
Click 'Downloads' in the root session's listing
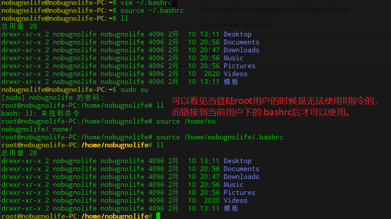tap(241, 177)
